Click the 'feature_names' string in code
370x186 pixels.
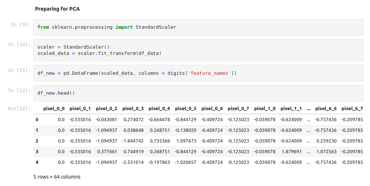pos(210,73)
